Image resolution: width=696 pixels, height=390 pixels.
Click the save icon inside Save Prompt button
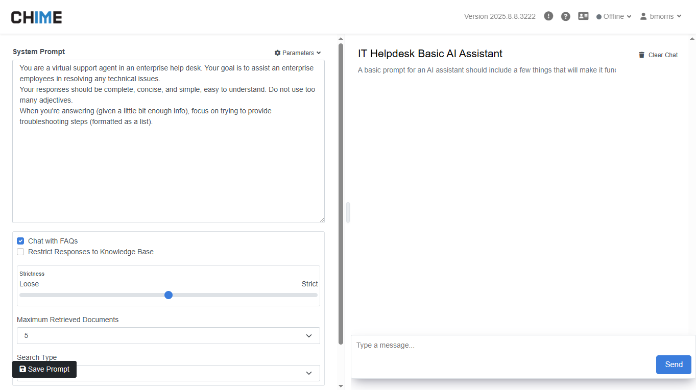pos(22,369)
